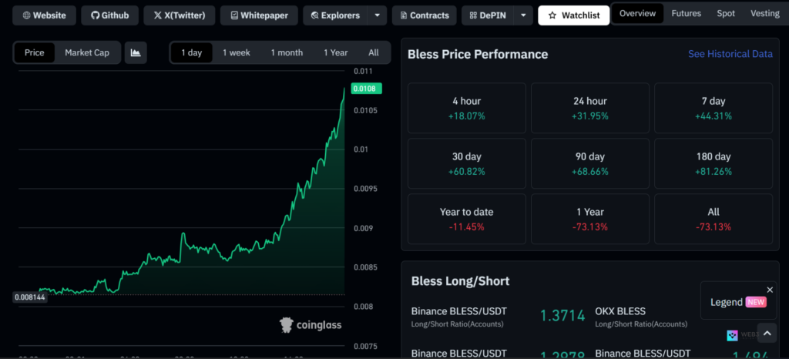Click the All time performance card

click(x=713, y=219)
